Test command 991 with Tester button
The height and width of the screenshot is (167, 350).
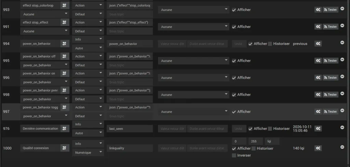331,27
